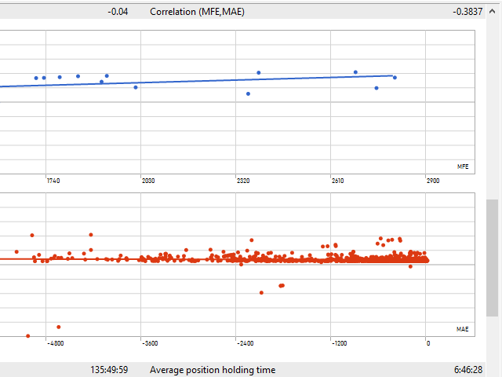Select the 2030 tick label on MFE axis
This screenshot has height=377, width=502.
pyautogui.click(x=147, y=181)
